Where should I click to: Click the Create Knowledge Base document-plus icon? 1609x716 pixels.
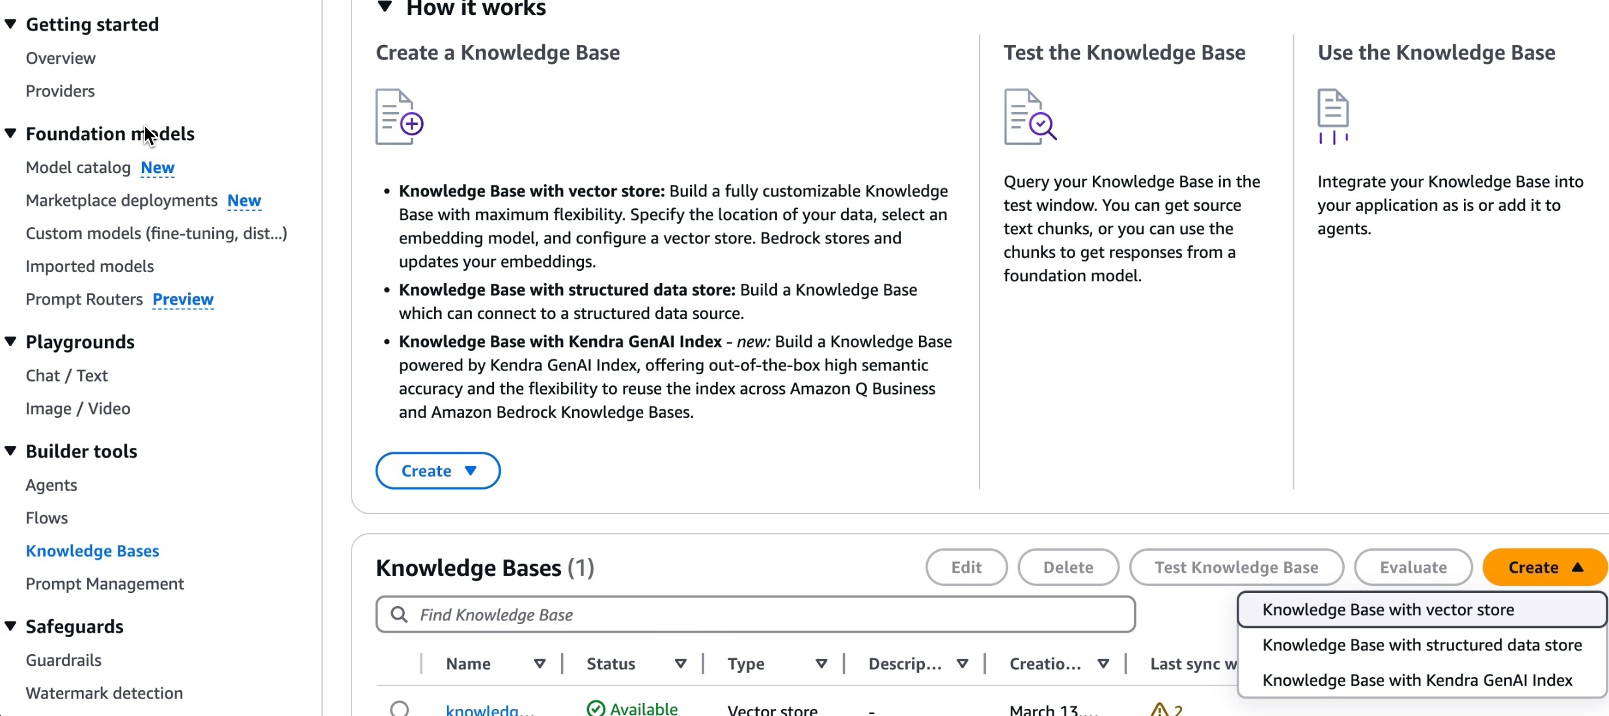[399, 117]
